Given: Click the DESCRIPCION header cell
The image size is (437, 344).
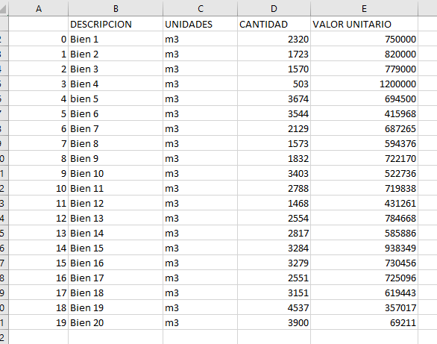Looking at the screenshot, I should (x=116, y=24).
